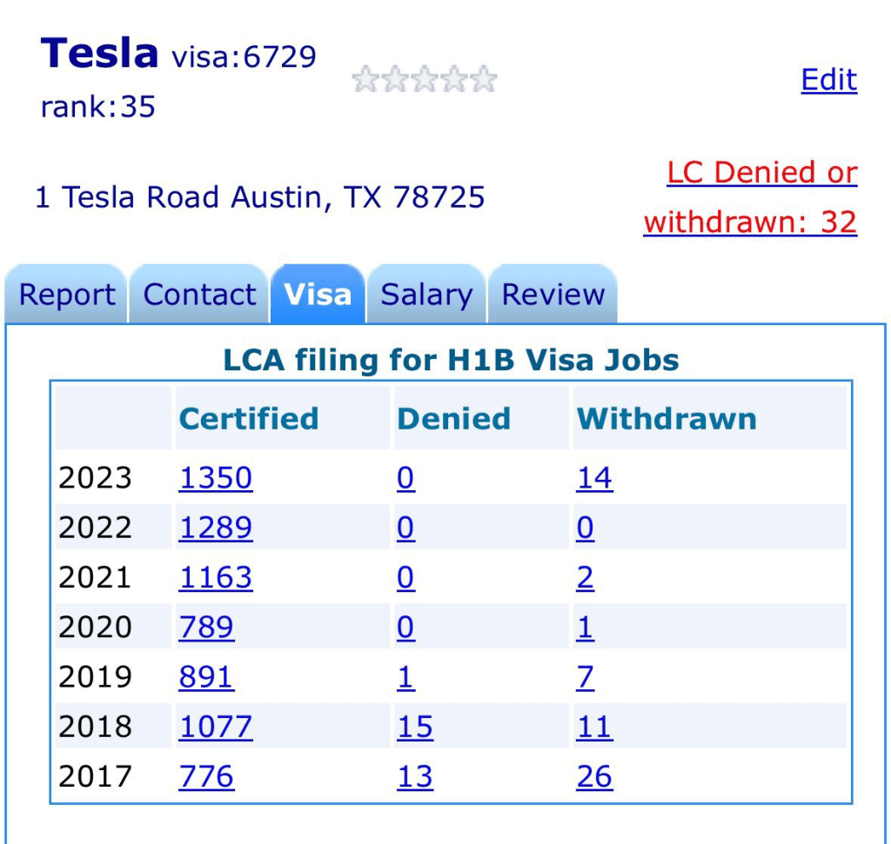Screen dimensions: 891x844
Task: Click the Tesla company name heading
Action: [99, 54]
